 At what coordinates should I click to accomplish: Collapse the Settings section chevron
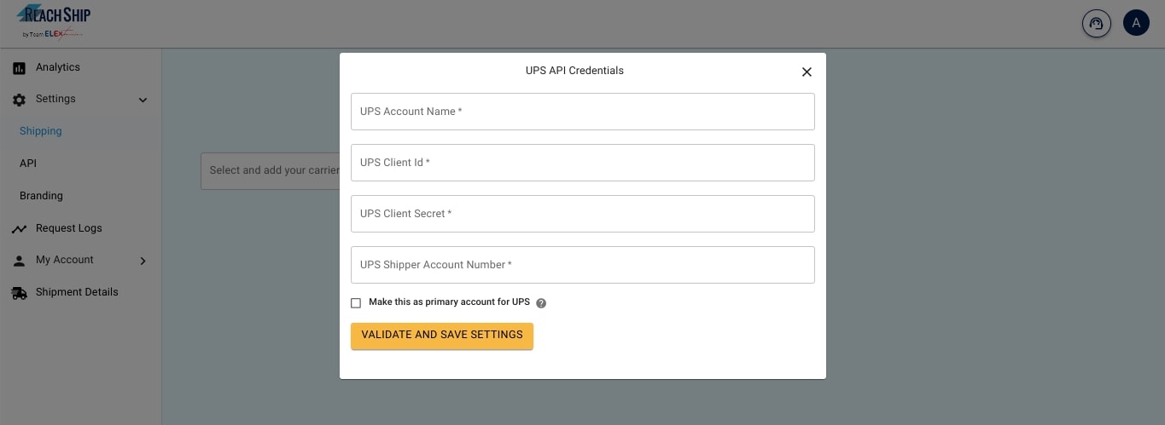click(x=143, y=100)
